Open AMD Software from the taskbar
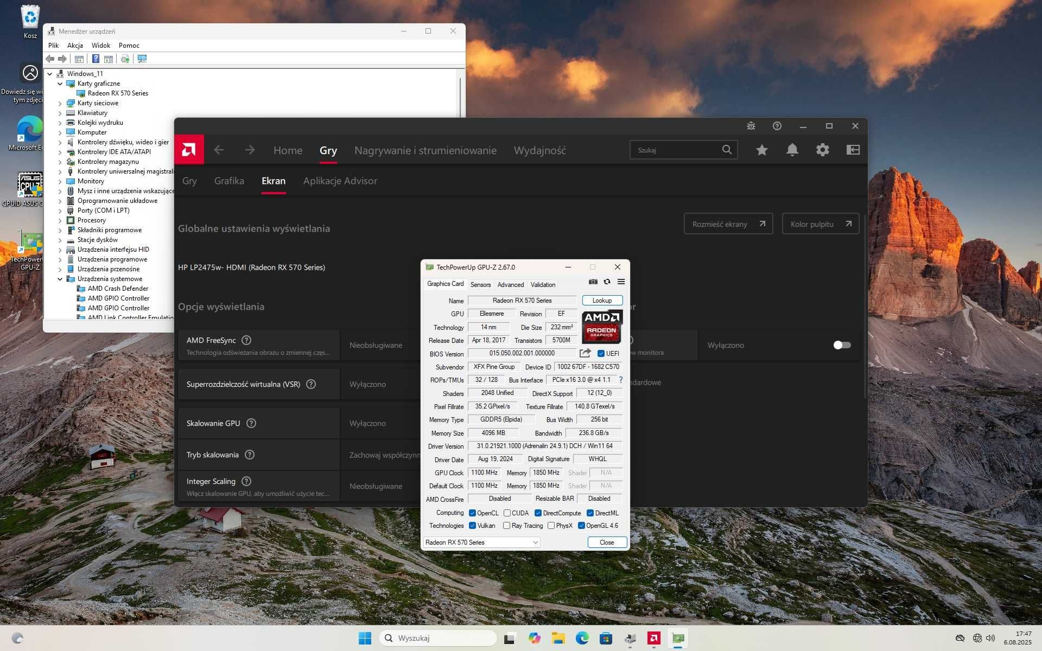The width and height of the screenshot is (1042, 651). click(654, 638)
